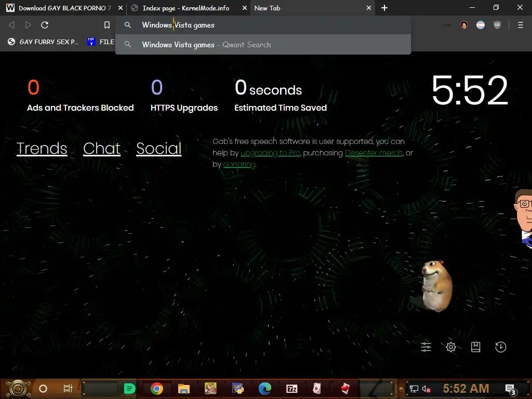Open the steampunk Start button
532x399 pixels.
18,389
